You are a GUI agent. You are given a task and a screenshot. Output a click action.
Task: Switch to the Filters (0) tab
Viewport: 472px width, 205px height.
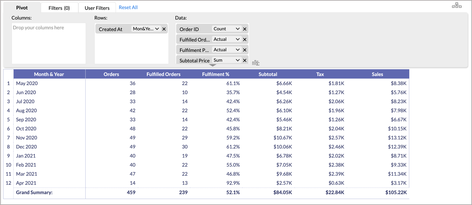(x=59, y=8)
